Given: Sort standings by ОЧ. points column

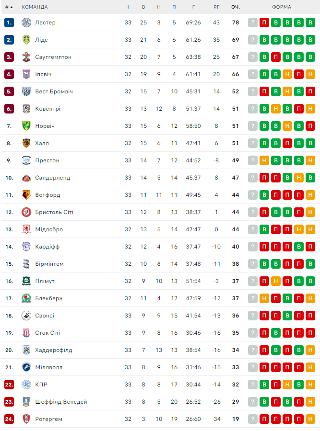Looking at the screenshot, I should 235,7.
